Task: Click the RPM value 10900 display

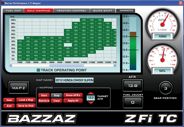Action: coord(162,36)
